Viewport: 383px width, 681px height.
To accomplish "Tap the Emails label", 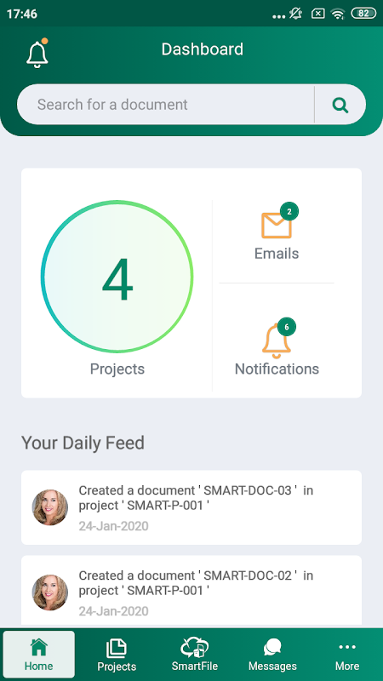I will point(277,253).
